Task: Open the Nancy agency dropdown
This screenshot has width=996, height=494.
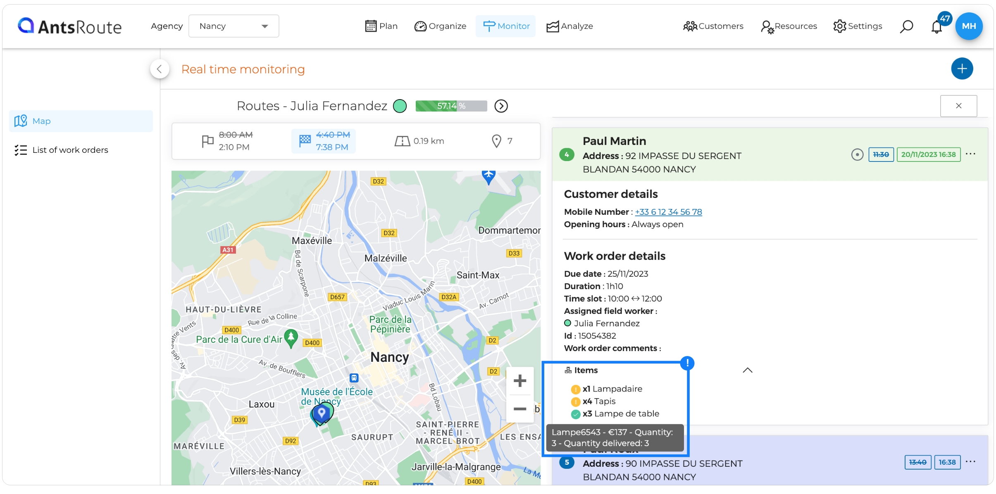Action: [x=234, y=26]
